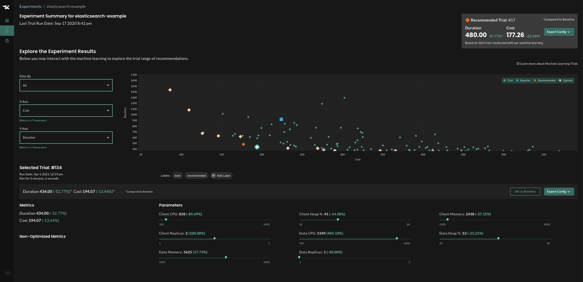The width and height of the screenshot is (583, 282).
Task: Toggle Baseline series in chart legend
Action: pos(523,80)
